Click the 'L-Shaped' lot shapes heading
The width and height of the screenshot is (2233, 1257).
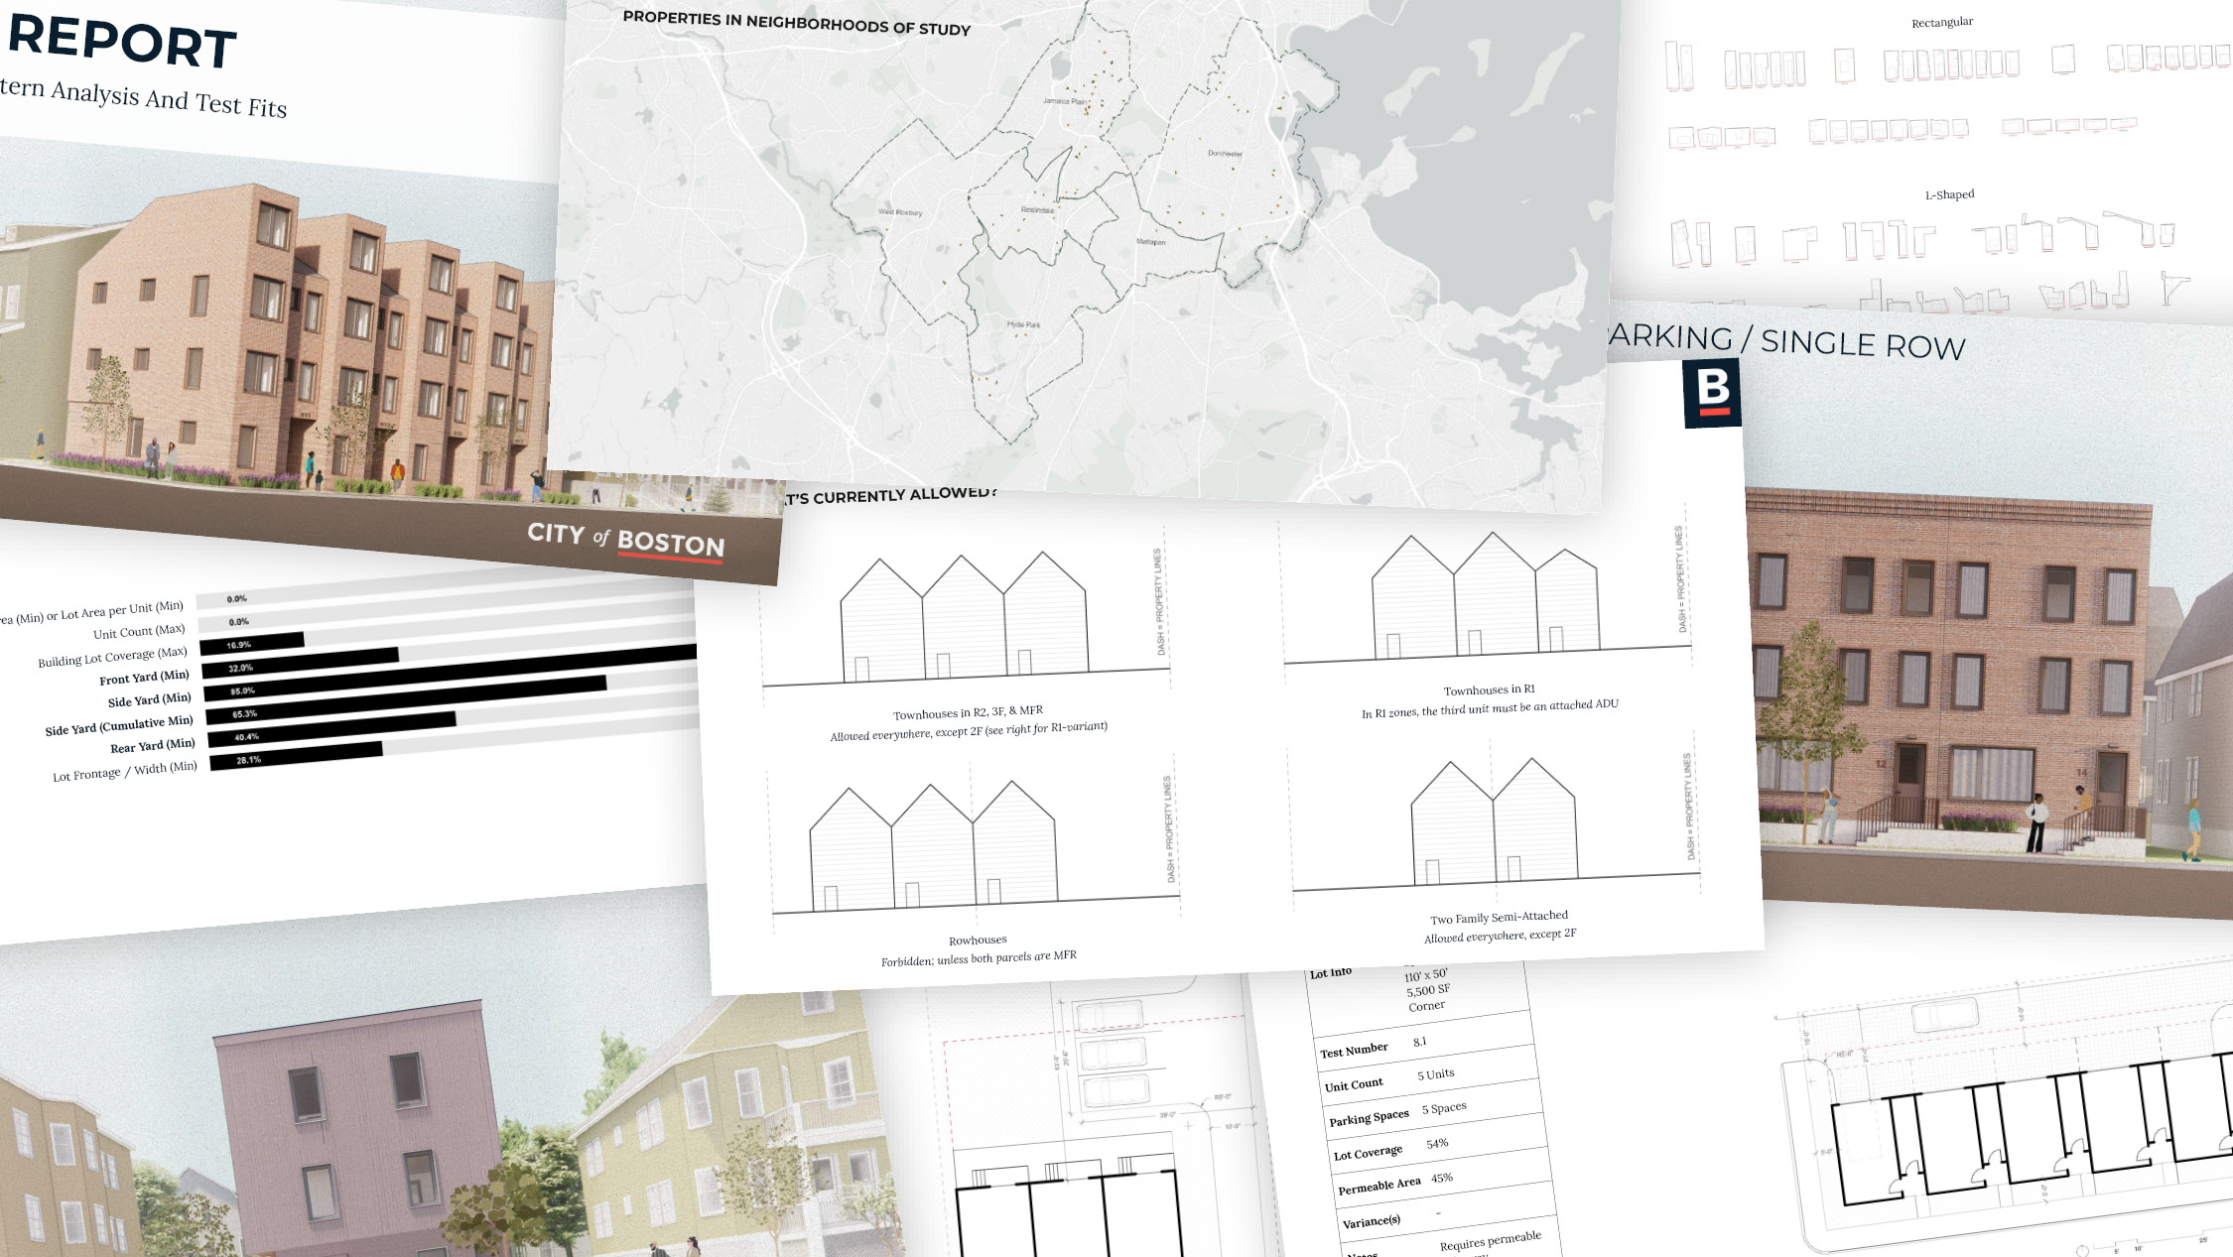click(1949, 194)
